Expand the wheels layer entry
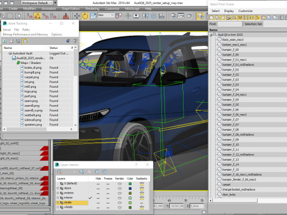 (x=58, y=207)
